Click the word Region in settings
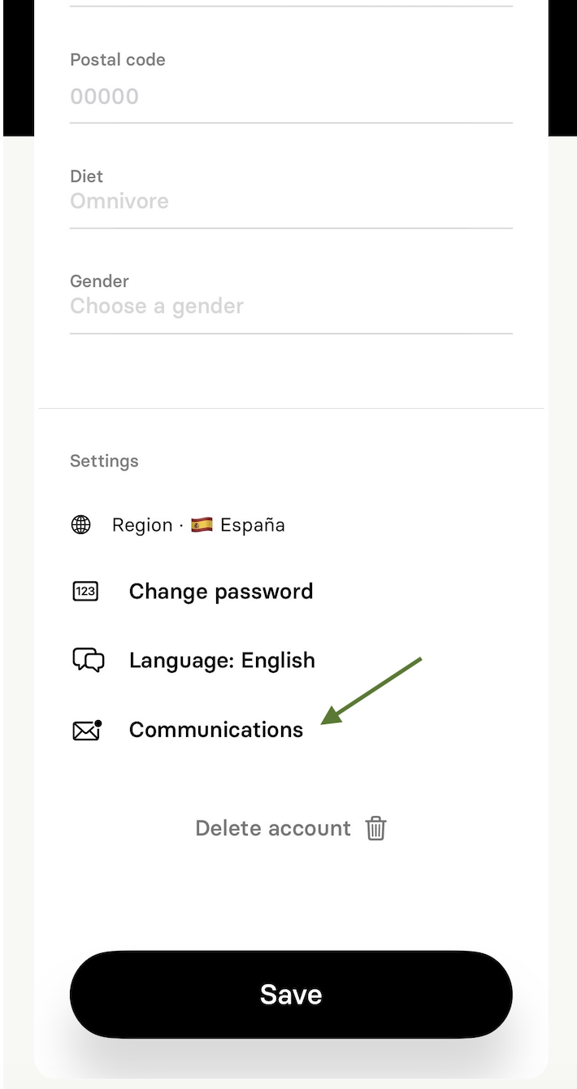The height and width of the screenshot is (1089, 577). tap(142, 525)
